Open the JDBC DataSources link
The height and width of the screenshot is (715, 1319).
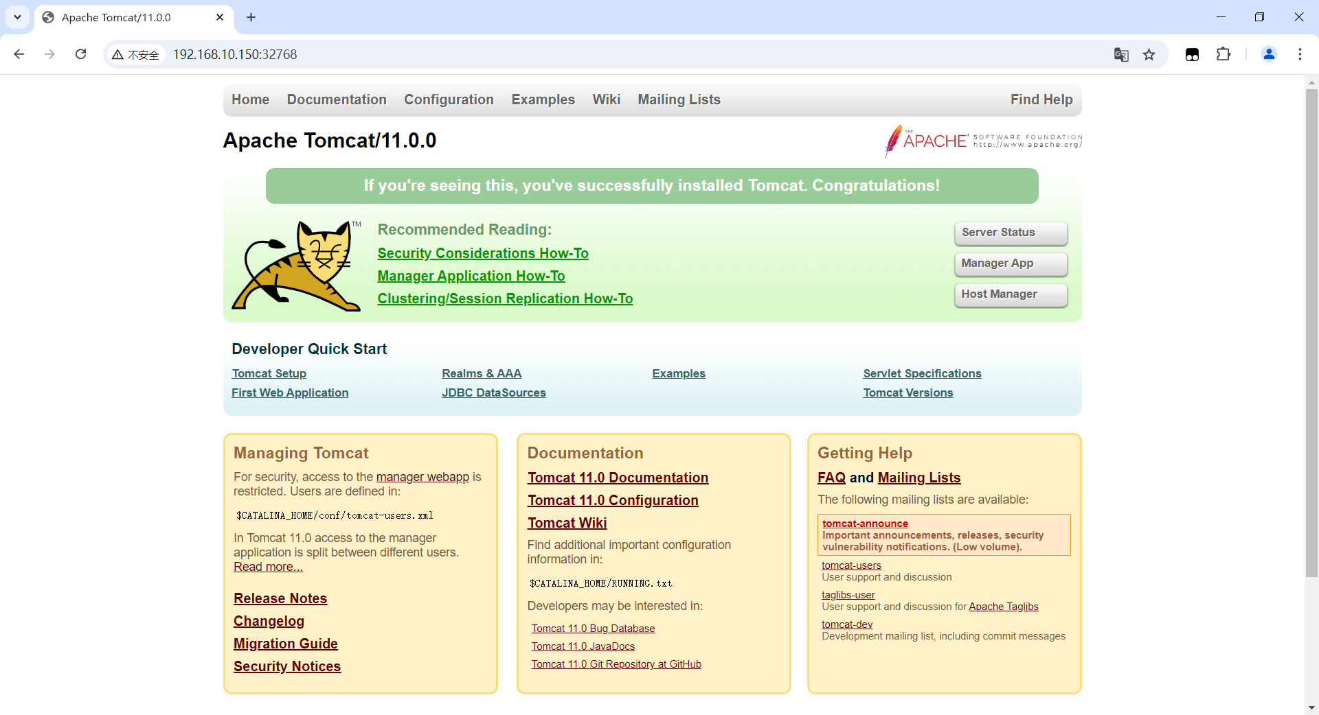(494, 392)
